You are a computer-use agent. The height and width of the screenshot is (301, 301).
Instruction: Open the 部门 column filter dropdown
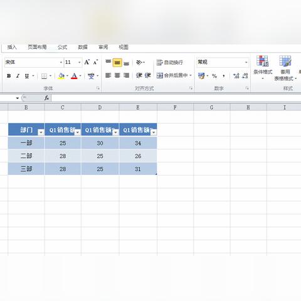(41, 132)
